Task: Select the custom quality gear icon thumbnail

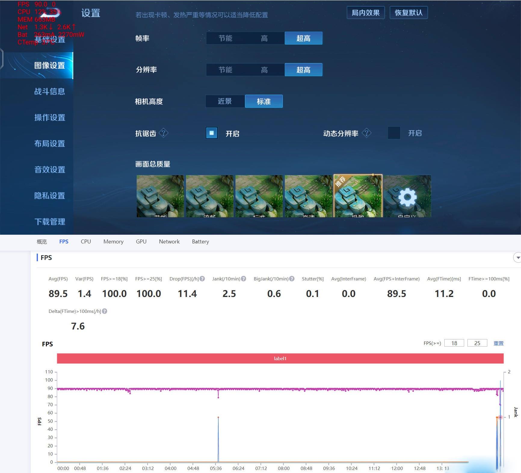Action: 407,196
